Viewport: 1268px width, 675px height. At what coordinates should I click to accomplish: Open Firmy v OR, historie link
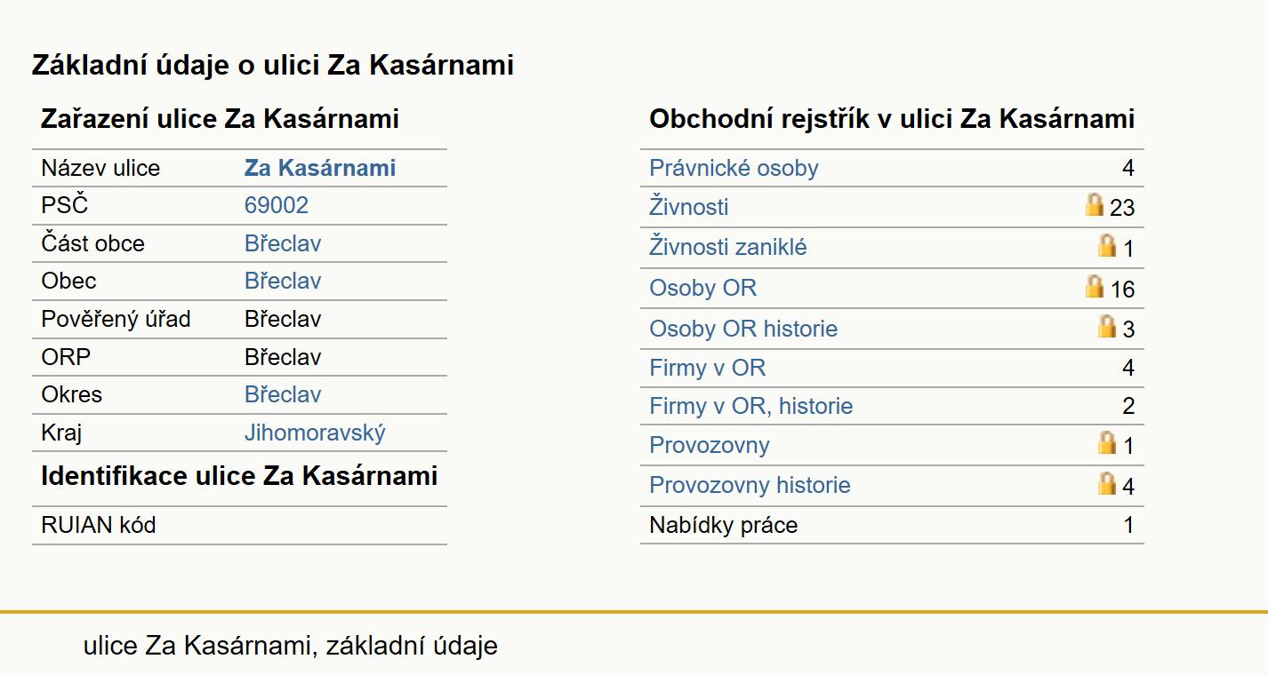tap(751, 406)
